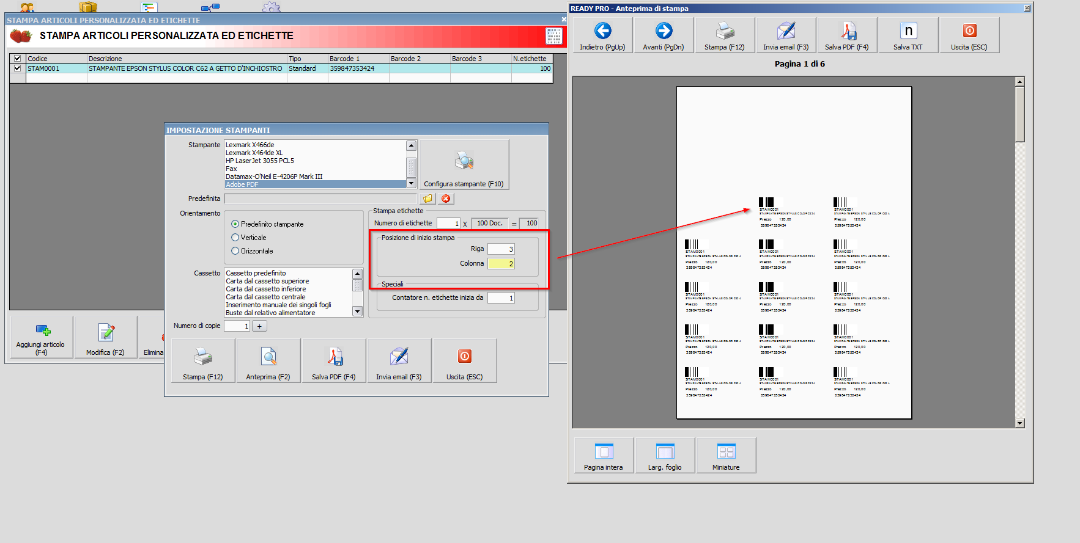
Task: Open Anteprima (F2) print preview
Action: (x=268, y=361)
